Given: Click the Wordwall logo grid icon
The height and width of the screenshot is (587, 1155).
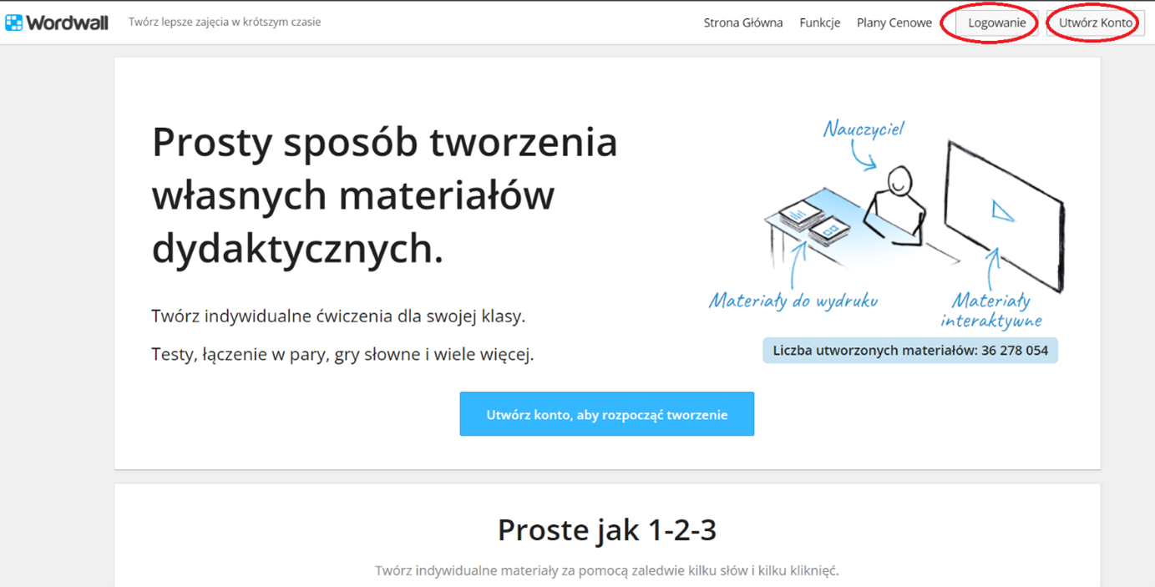Looking at the screenshot, I should 13,22.
